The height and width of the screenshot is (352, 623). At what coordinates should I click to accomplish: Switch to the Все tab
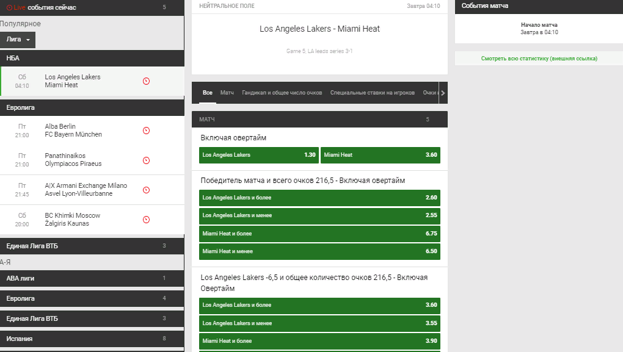click(208, 93)
